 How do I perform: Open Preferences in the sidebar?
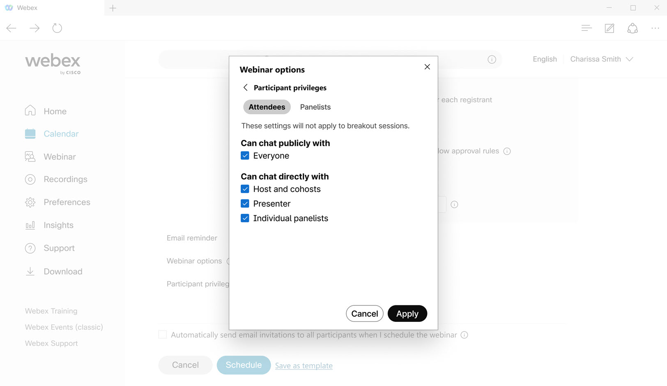67,202
